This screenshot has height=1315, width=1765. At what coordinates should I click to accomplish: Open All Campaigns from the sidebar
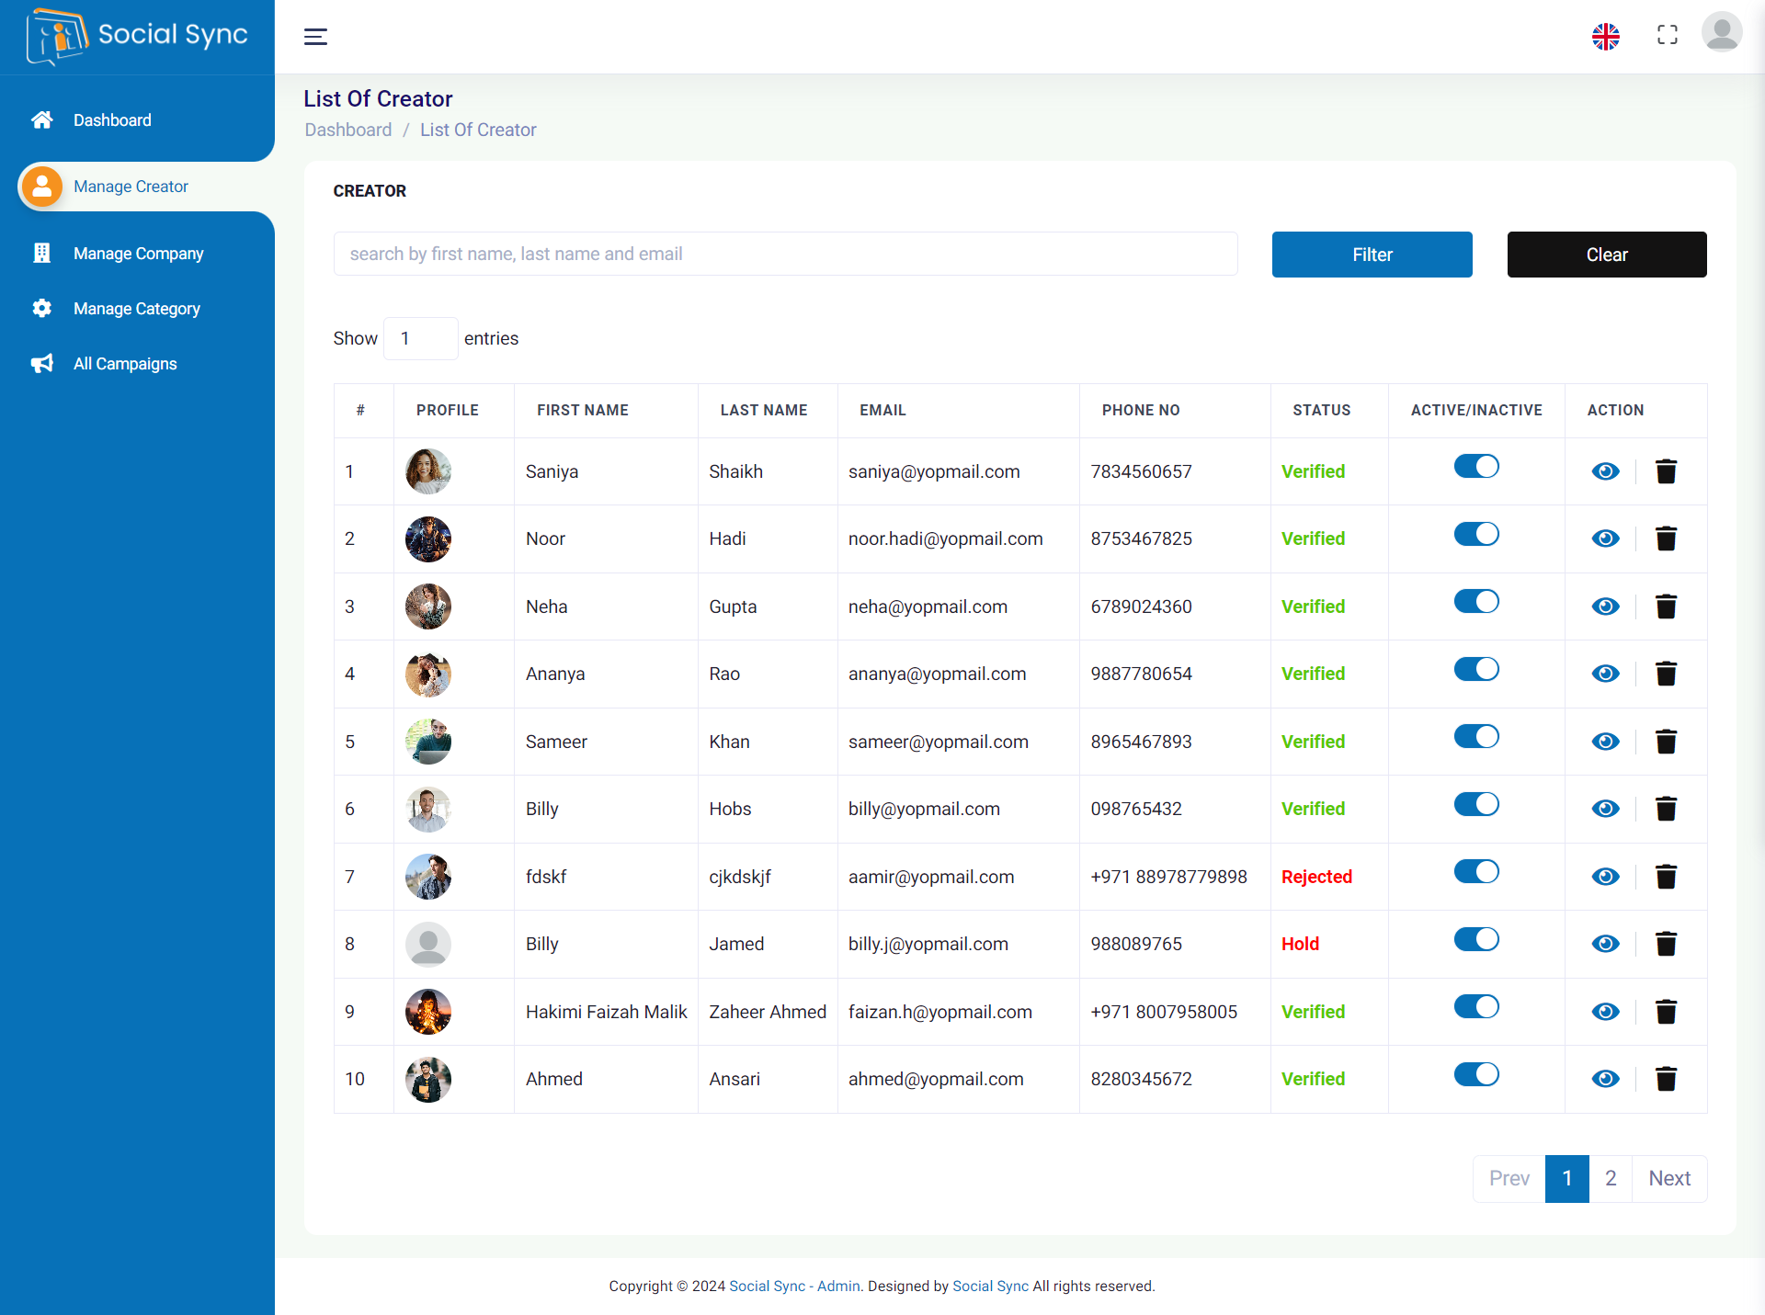(x=124, y=364)
